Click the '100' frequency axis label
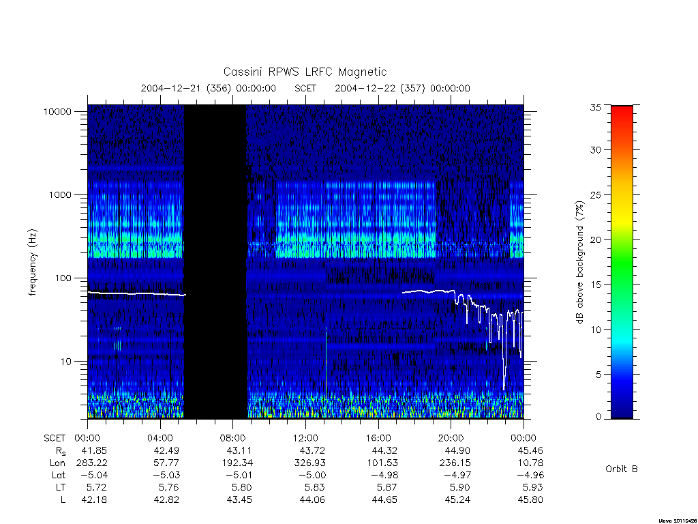The height and width of the screenshot is (524, 698). 63,278
